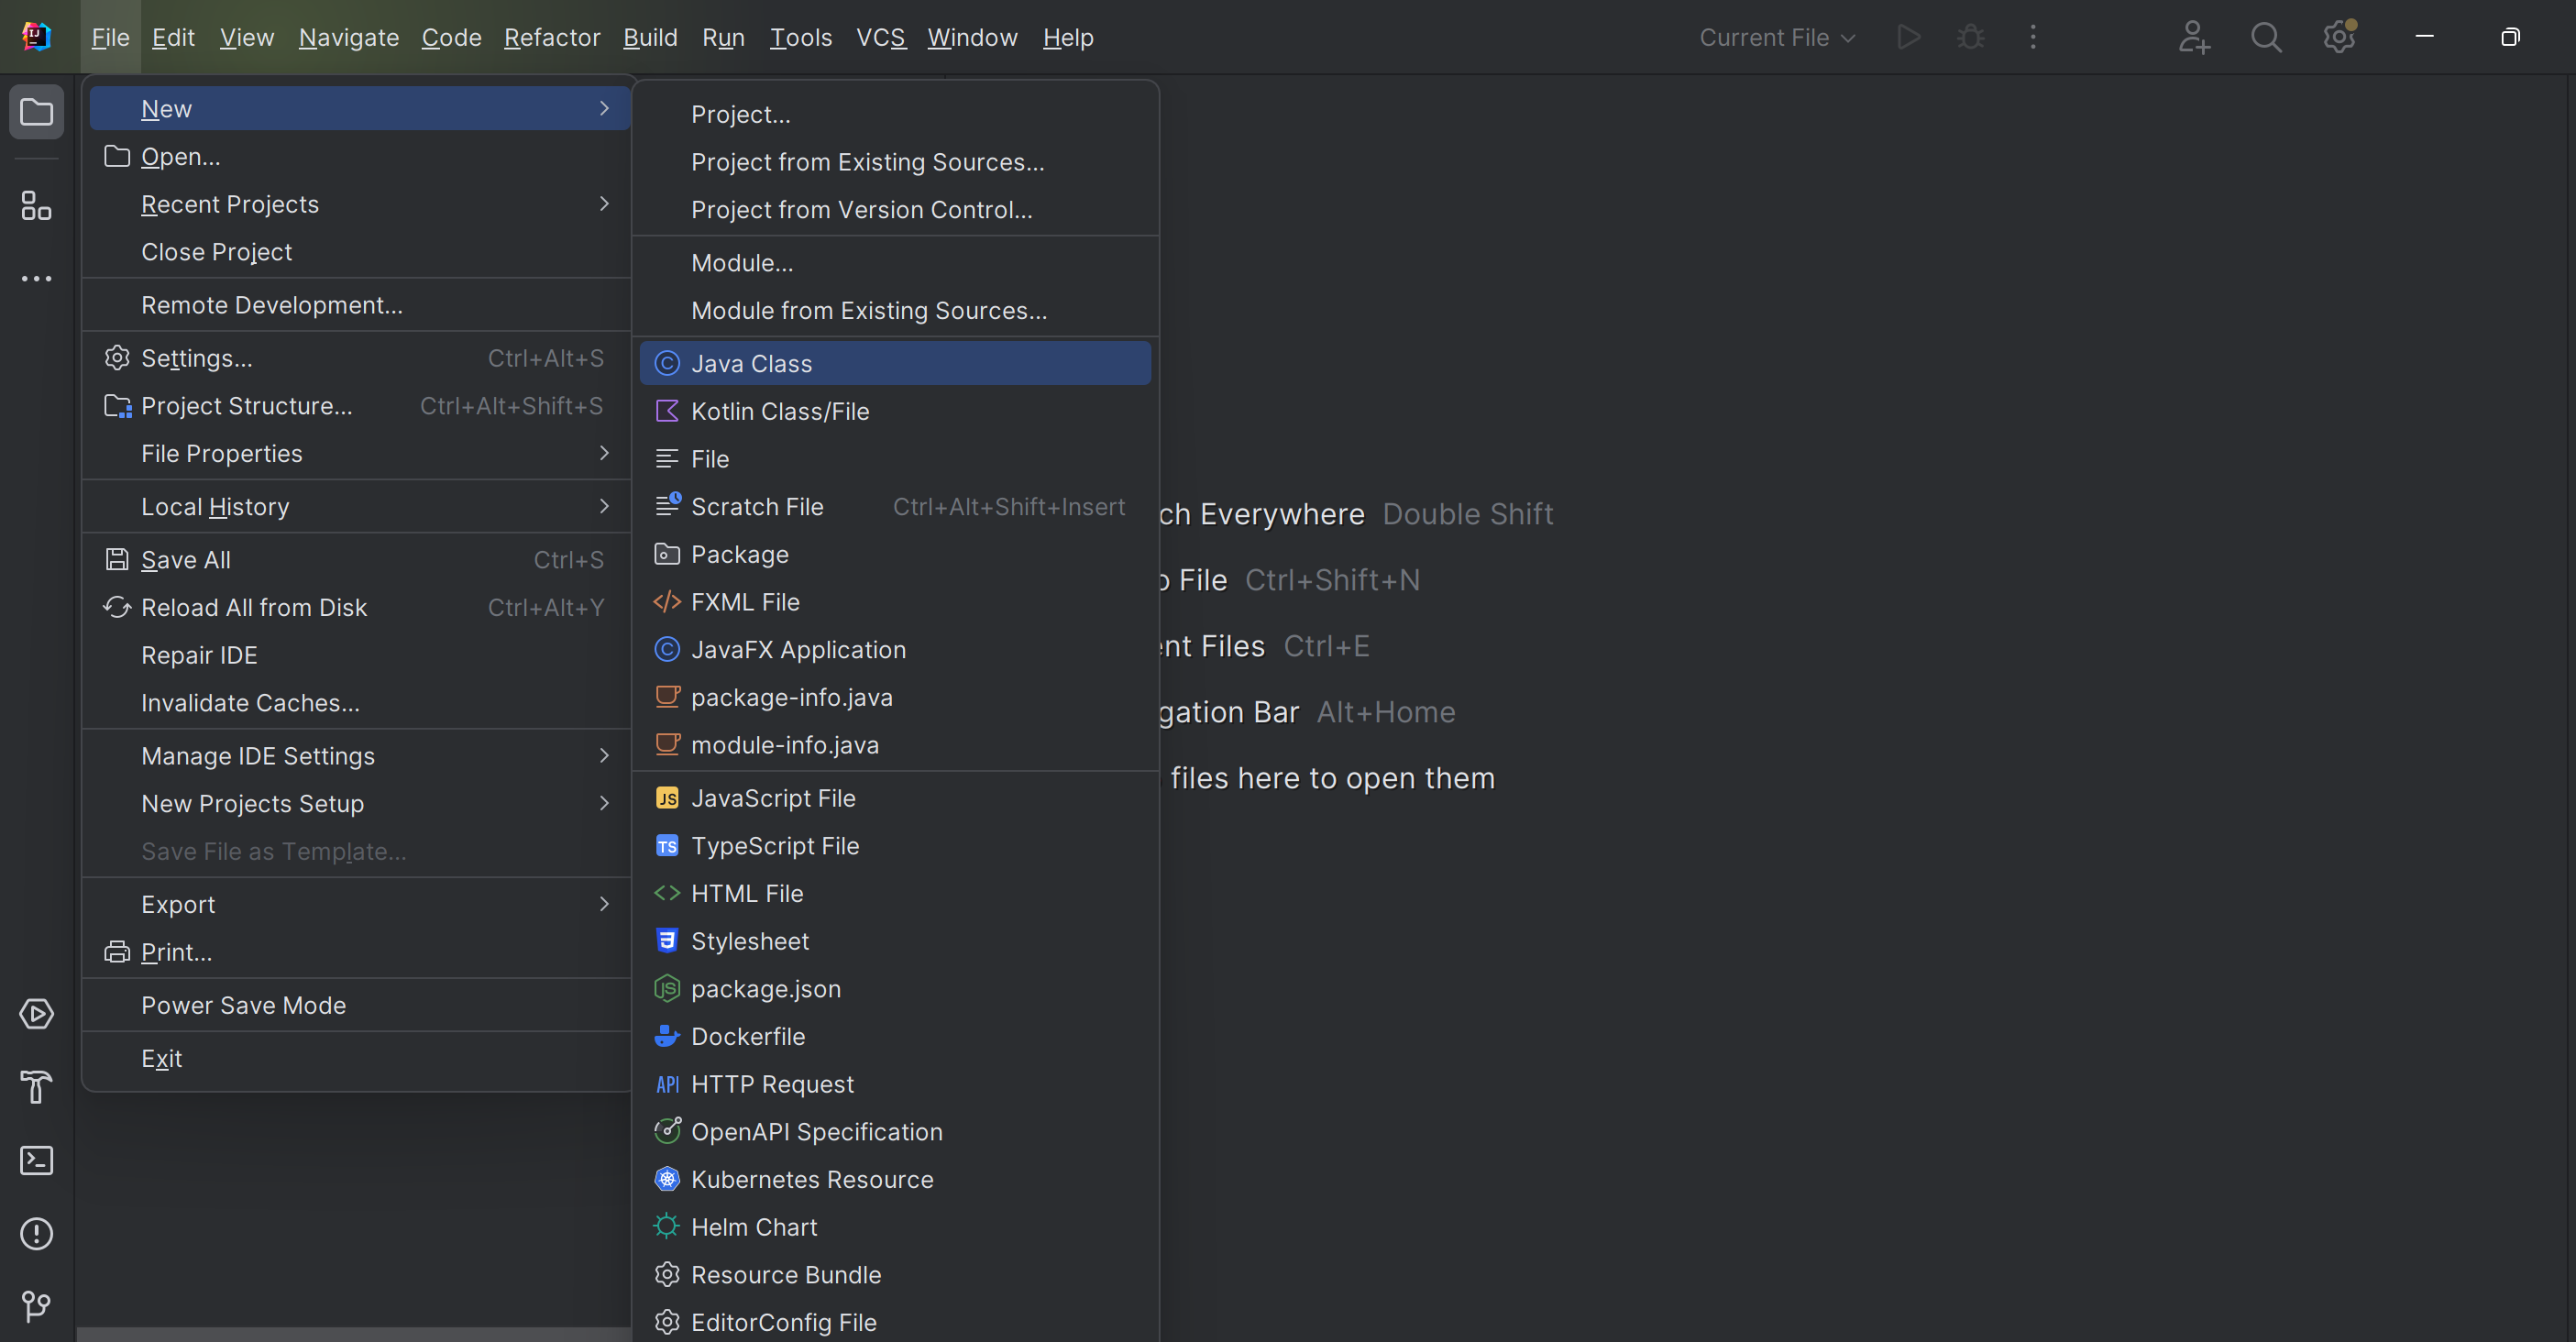
Task: Choose Open... in File menu
Action: [x=360, y=156]
